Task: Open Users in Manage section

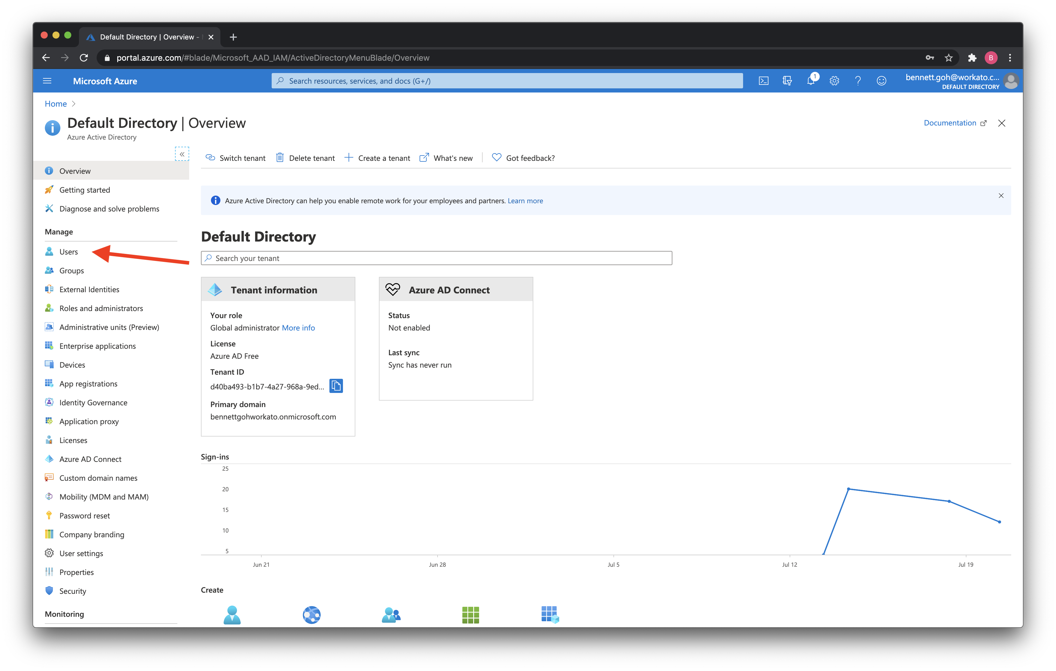Action: point(68,252)
